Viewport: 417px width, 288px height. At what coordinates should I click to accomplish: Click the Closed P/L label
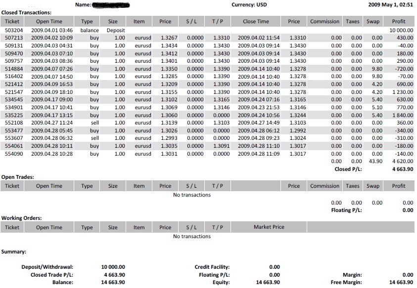348,169
